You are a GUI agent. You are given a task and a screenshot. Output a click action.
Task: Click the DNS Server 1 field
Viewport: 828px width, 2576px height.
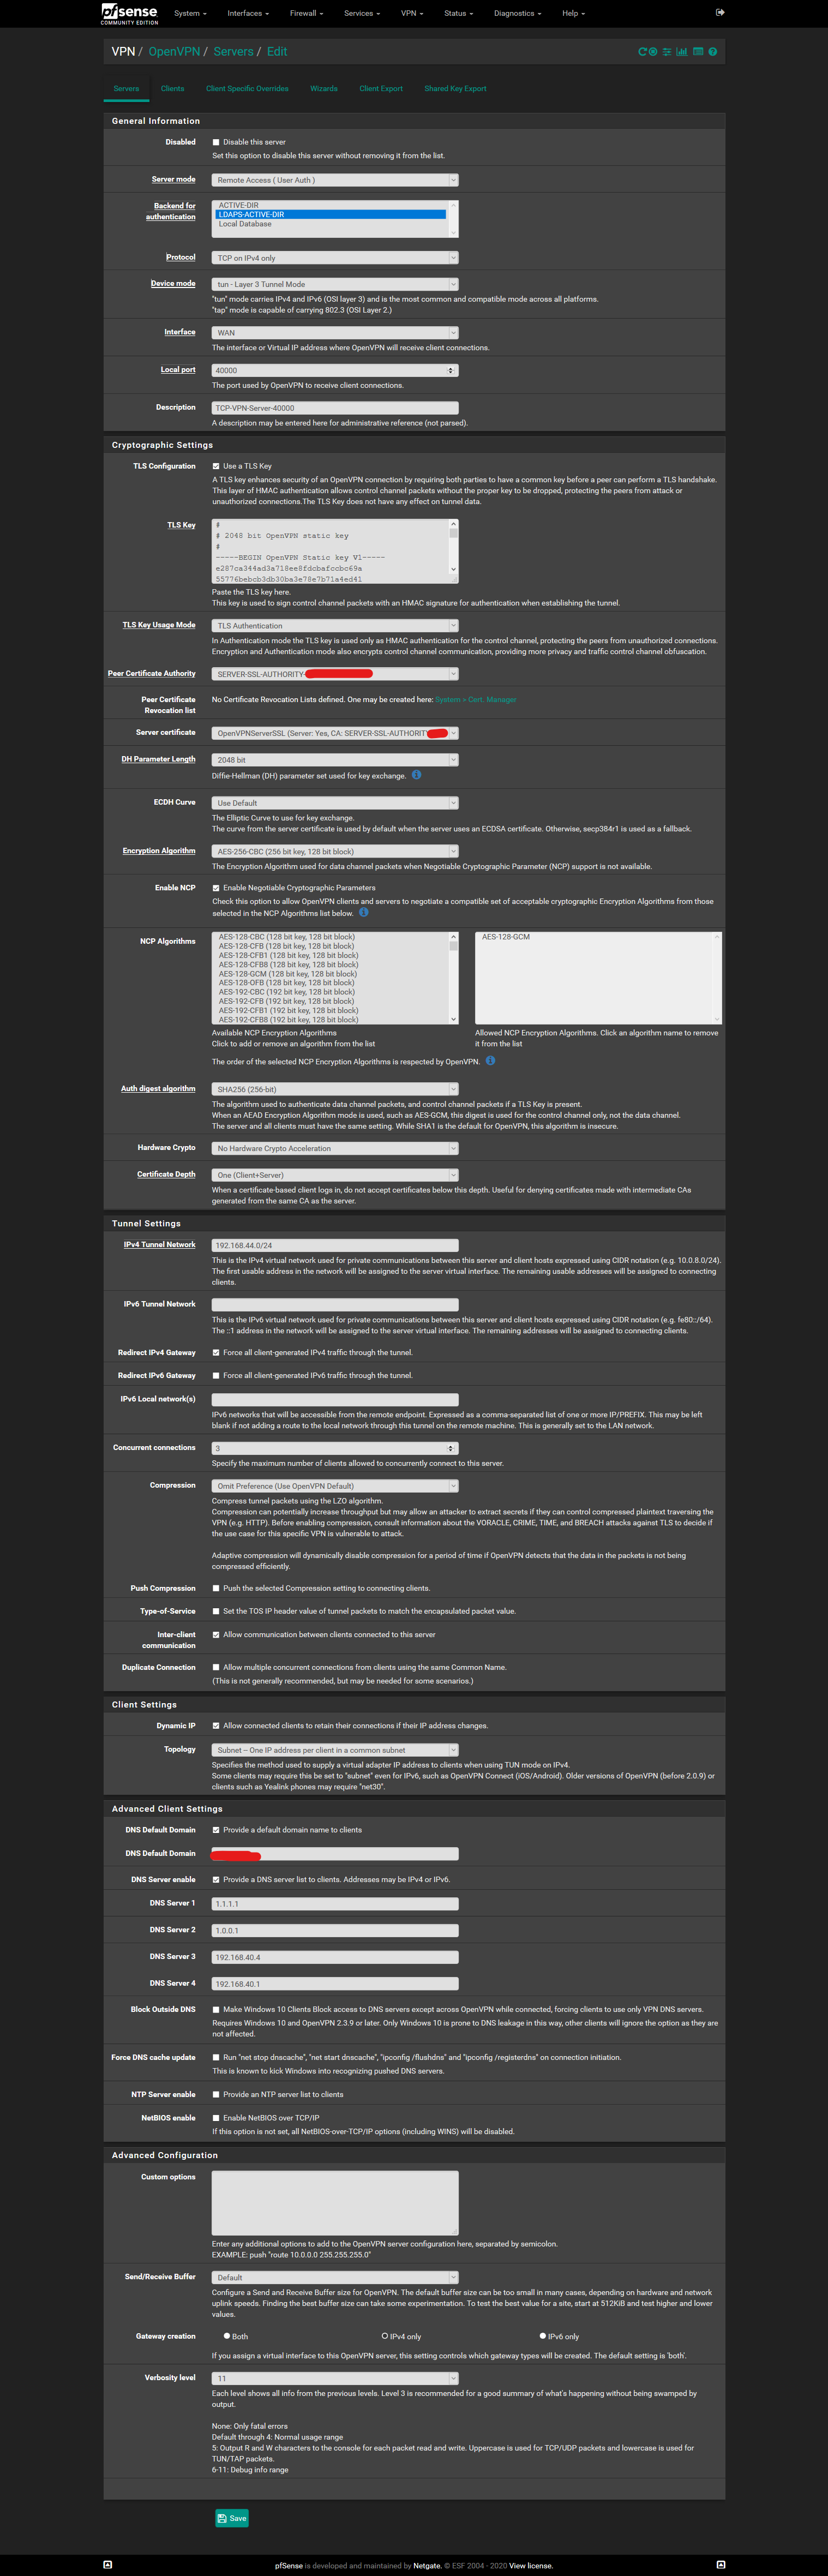[x=335, y=1904]
